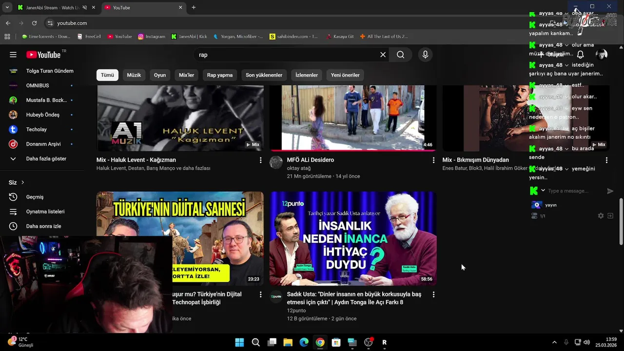The image size is (624, 351).
Task: Select the Müzik filter chip
Action: coord(134,75)
